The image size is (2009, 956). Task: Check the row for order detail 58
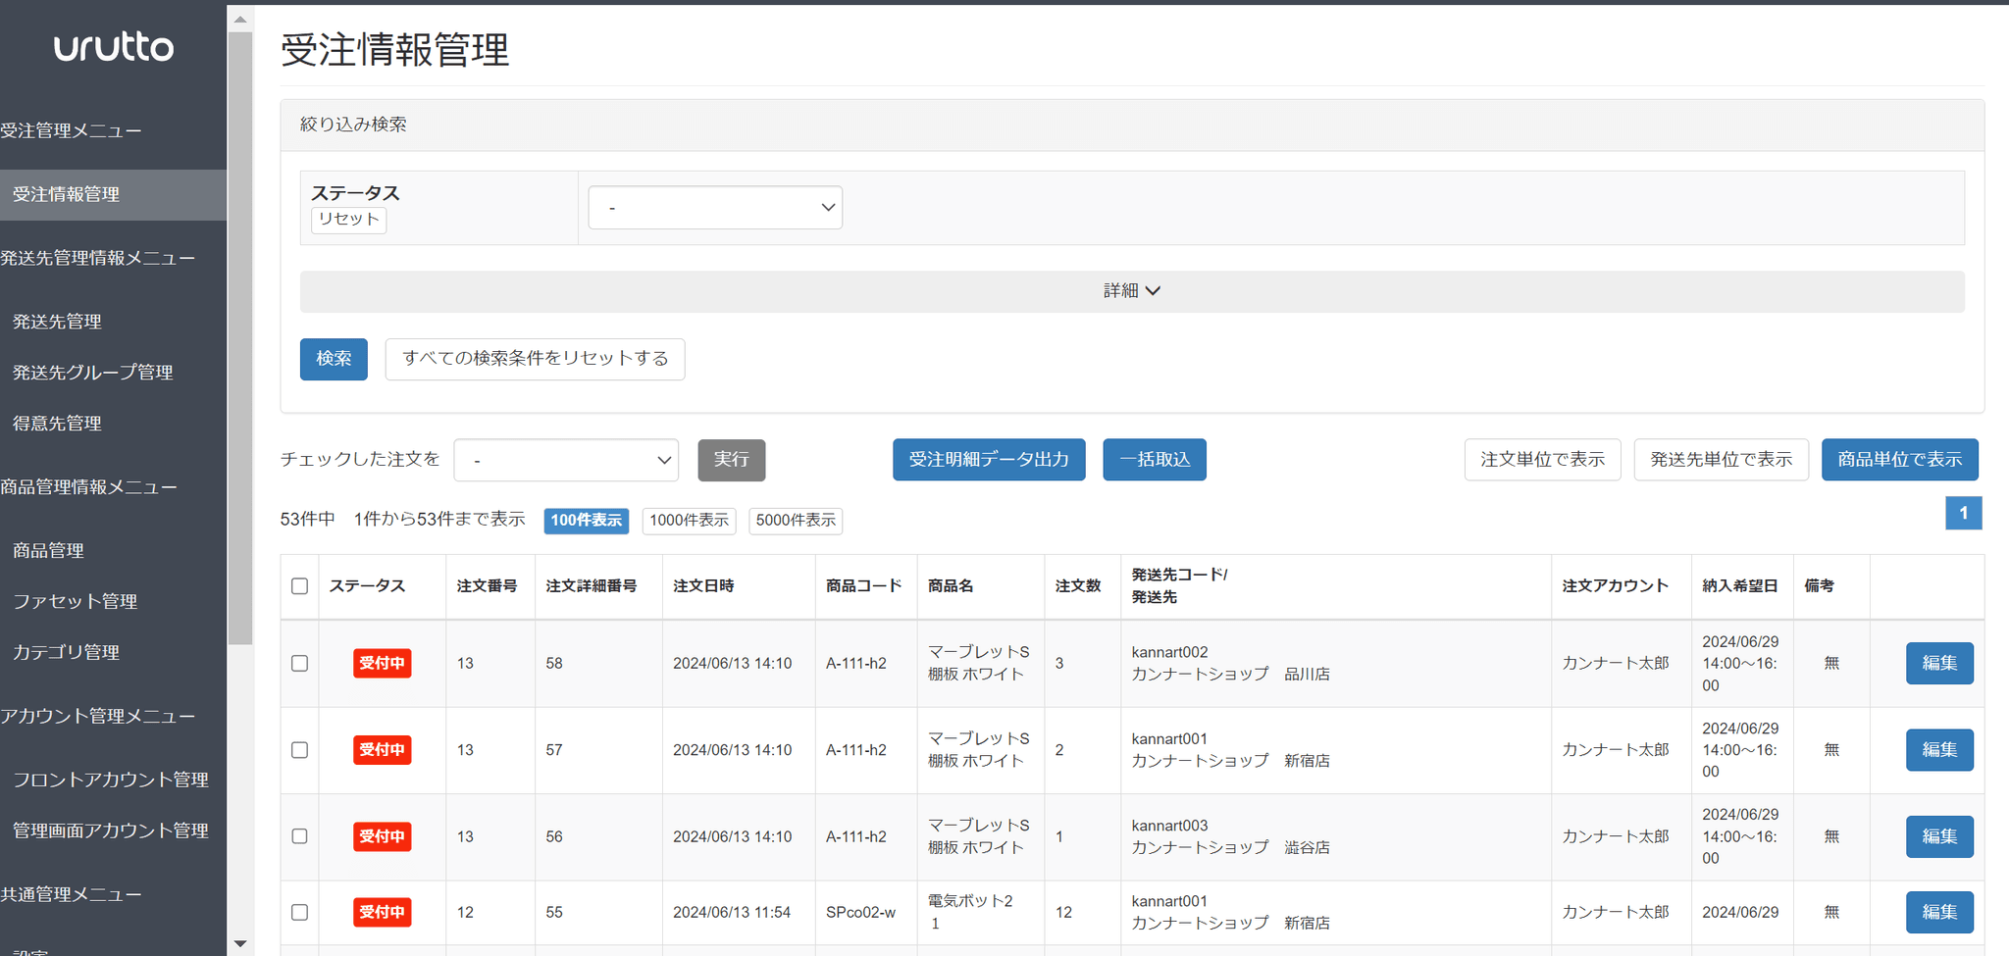pyautogui.click(x=300, y=664)
